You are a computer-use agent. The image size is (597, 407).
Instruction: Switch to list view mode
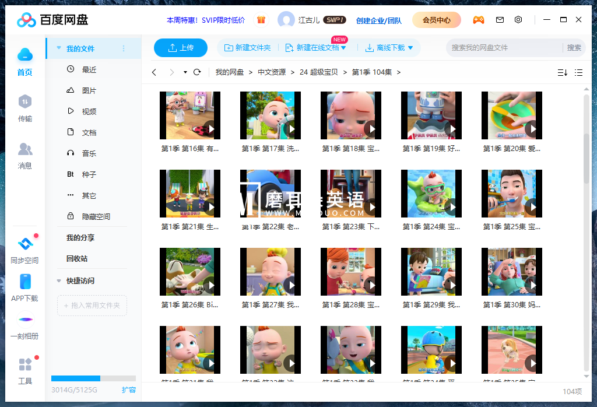(x=578, y=72)
